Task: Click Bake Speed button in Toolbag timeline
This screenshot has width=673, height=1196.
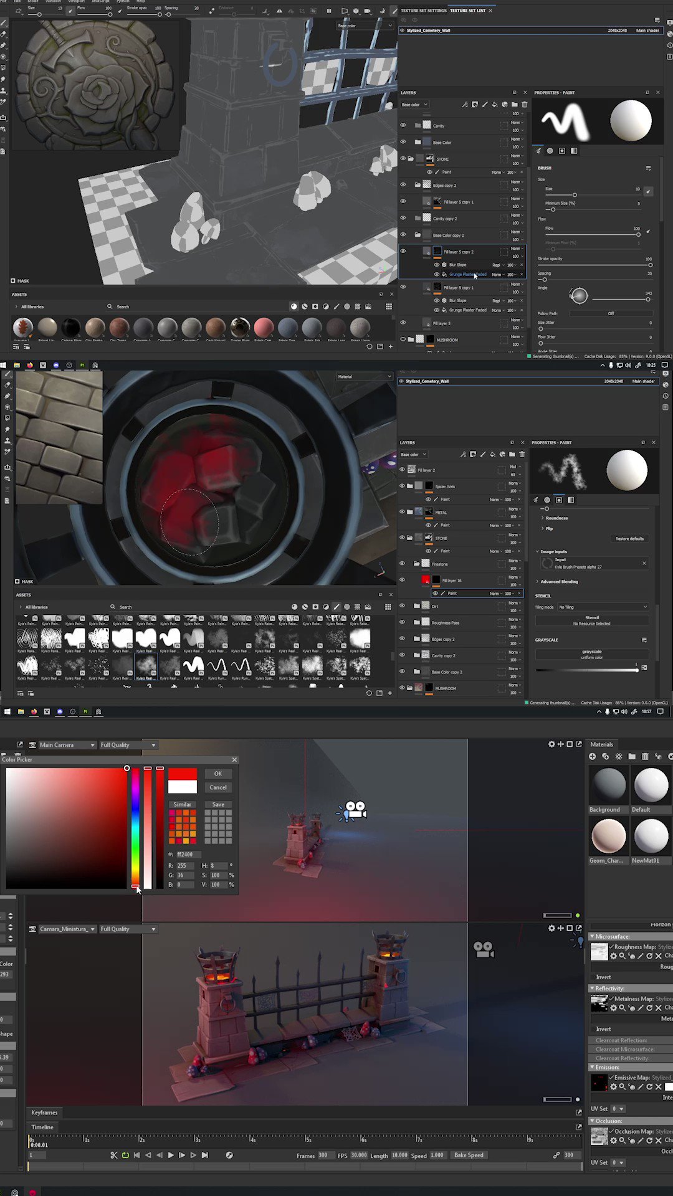Action: [469, 1155]
